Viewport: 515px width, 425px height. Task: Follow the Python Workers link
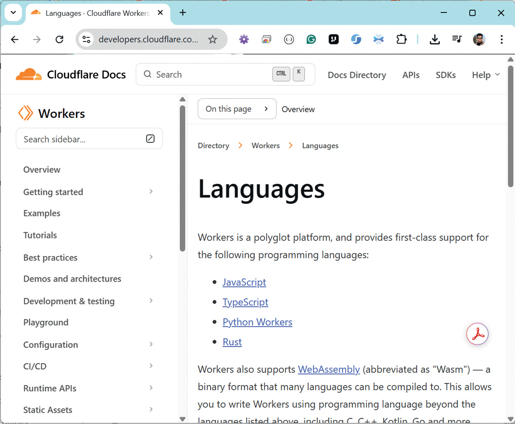click(x=257, y=322)
